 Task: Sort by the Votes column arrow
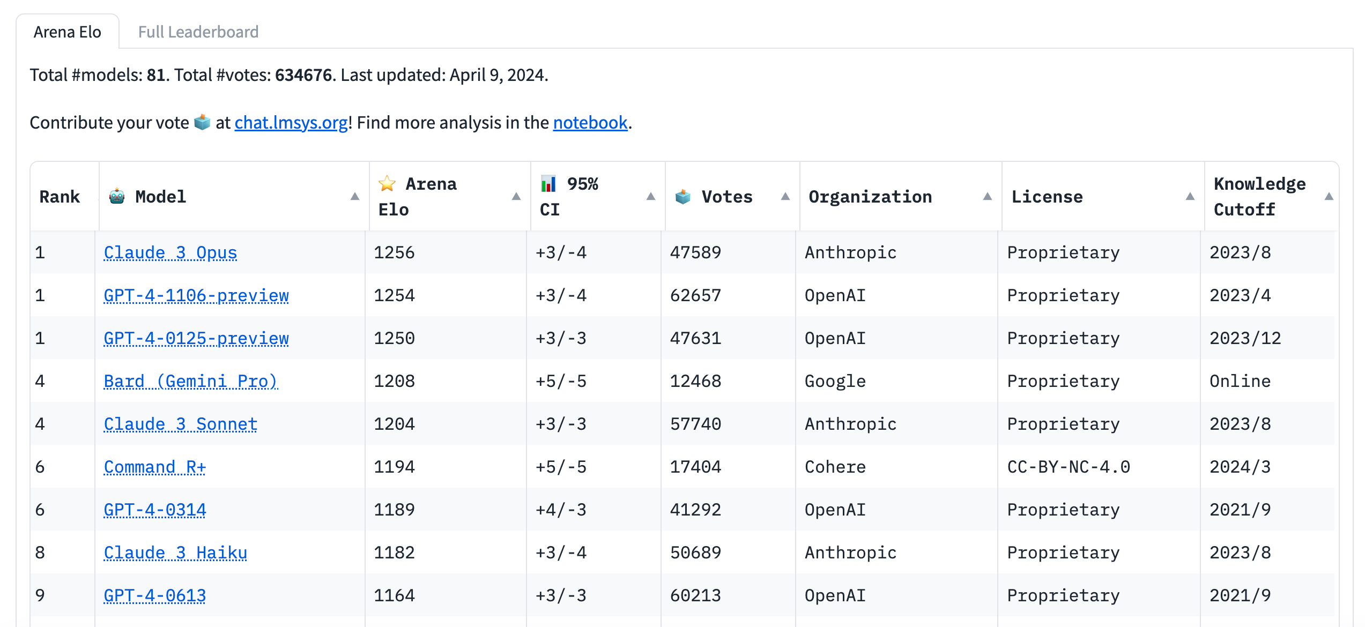coord(785,197)
